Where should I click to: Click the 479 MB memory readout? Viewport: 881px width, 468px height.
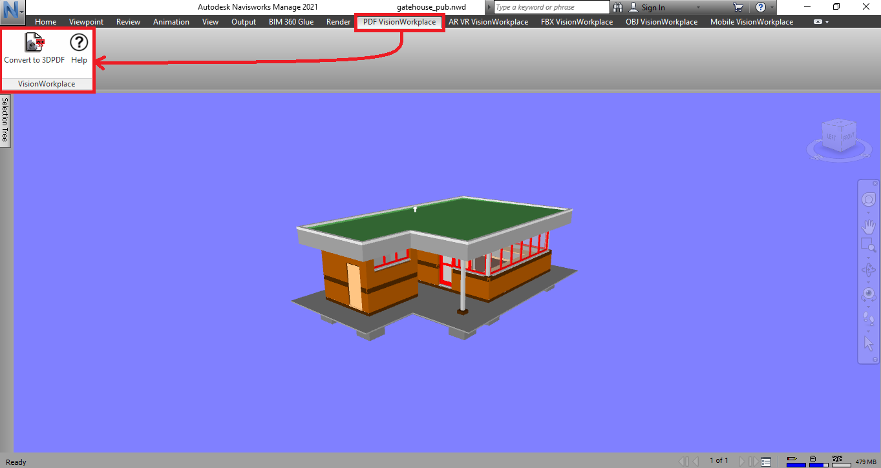click(865, 462)
